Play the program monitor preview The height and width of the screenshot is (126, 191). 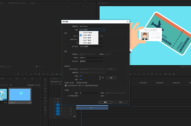tap(152, 74)
